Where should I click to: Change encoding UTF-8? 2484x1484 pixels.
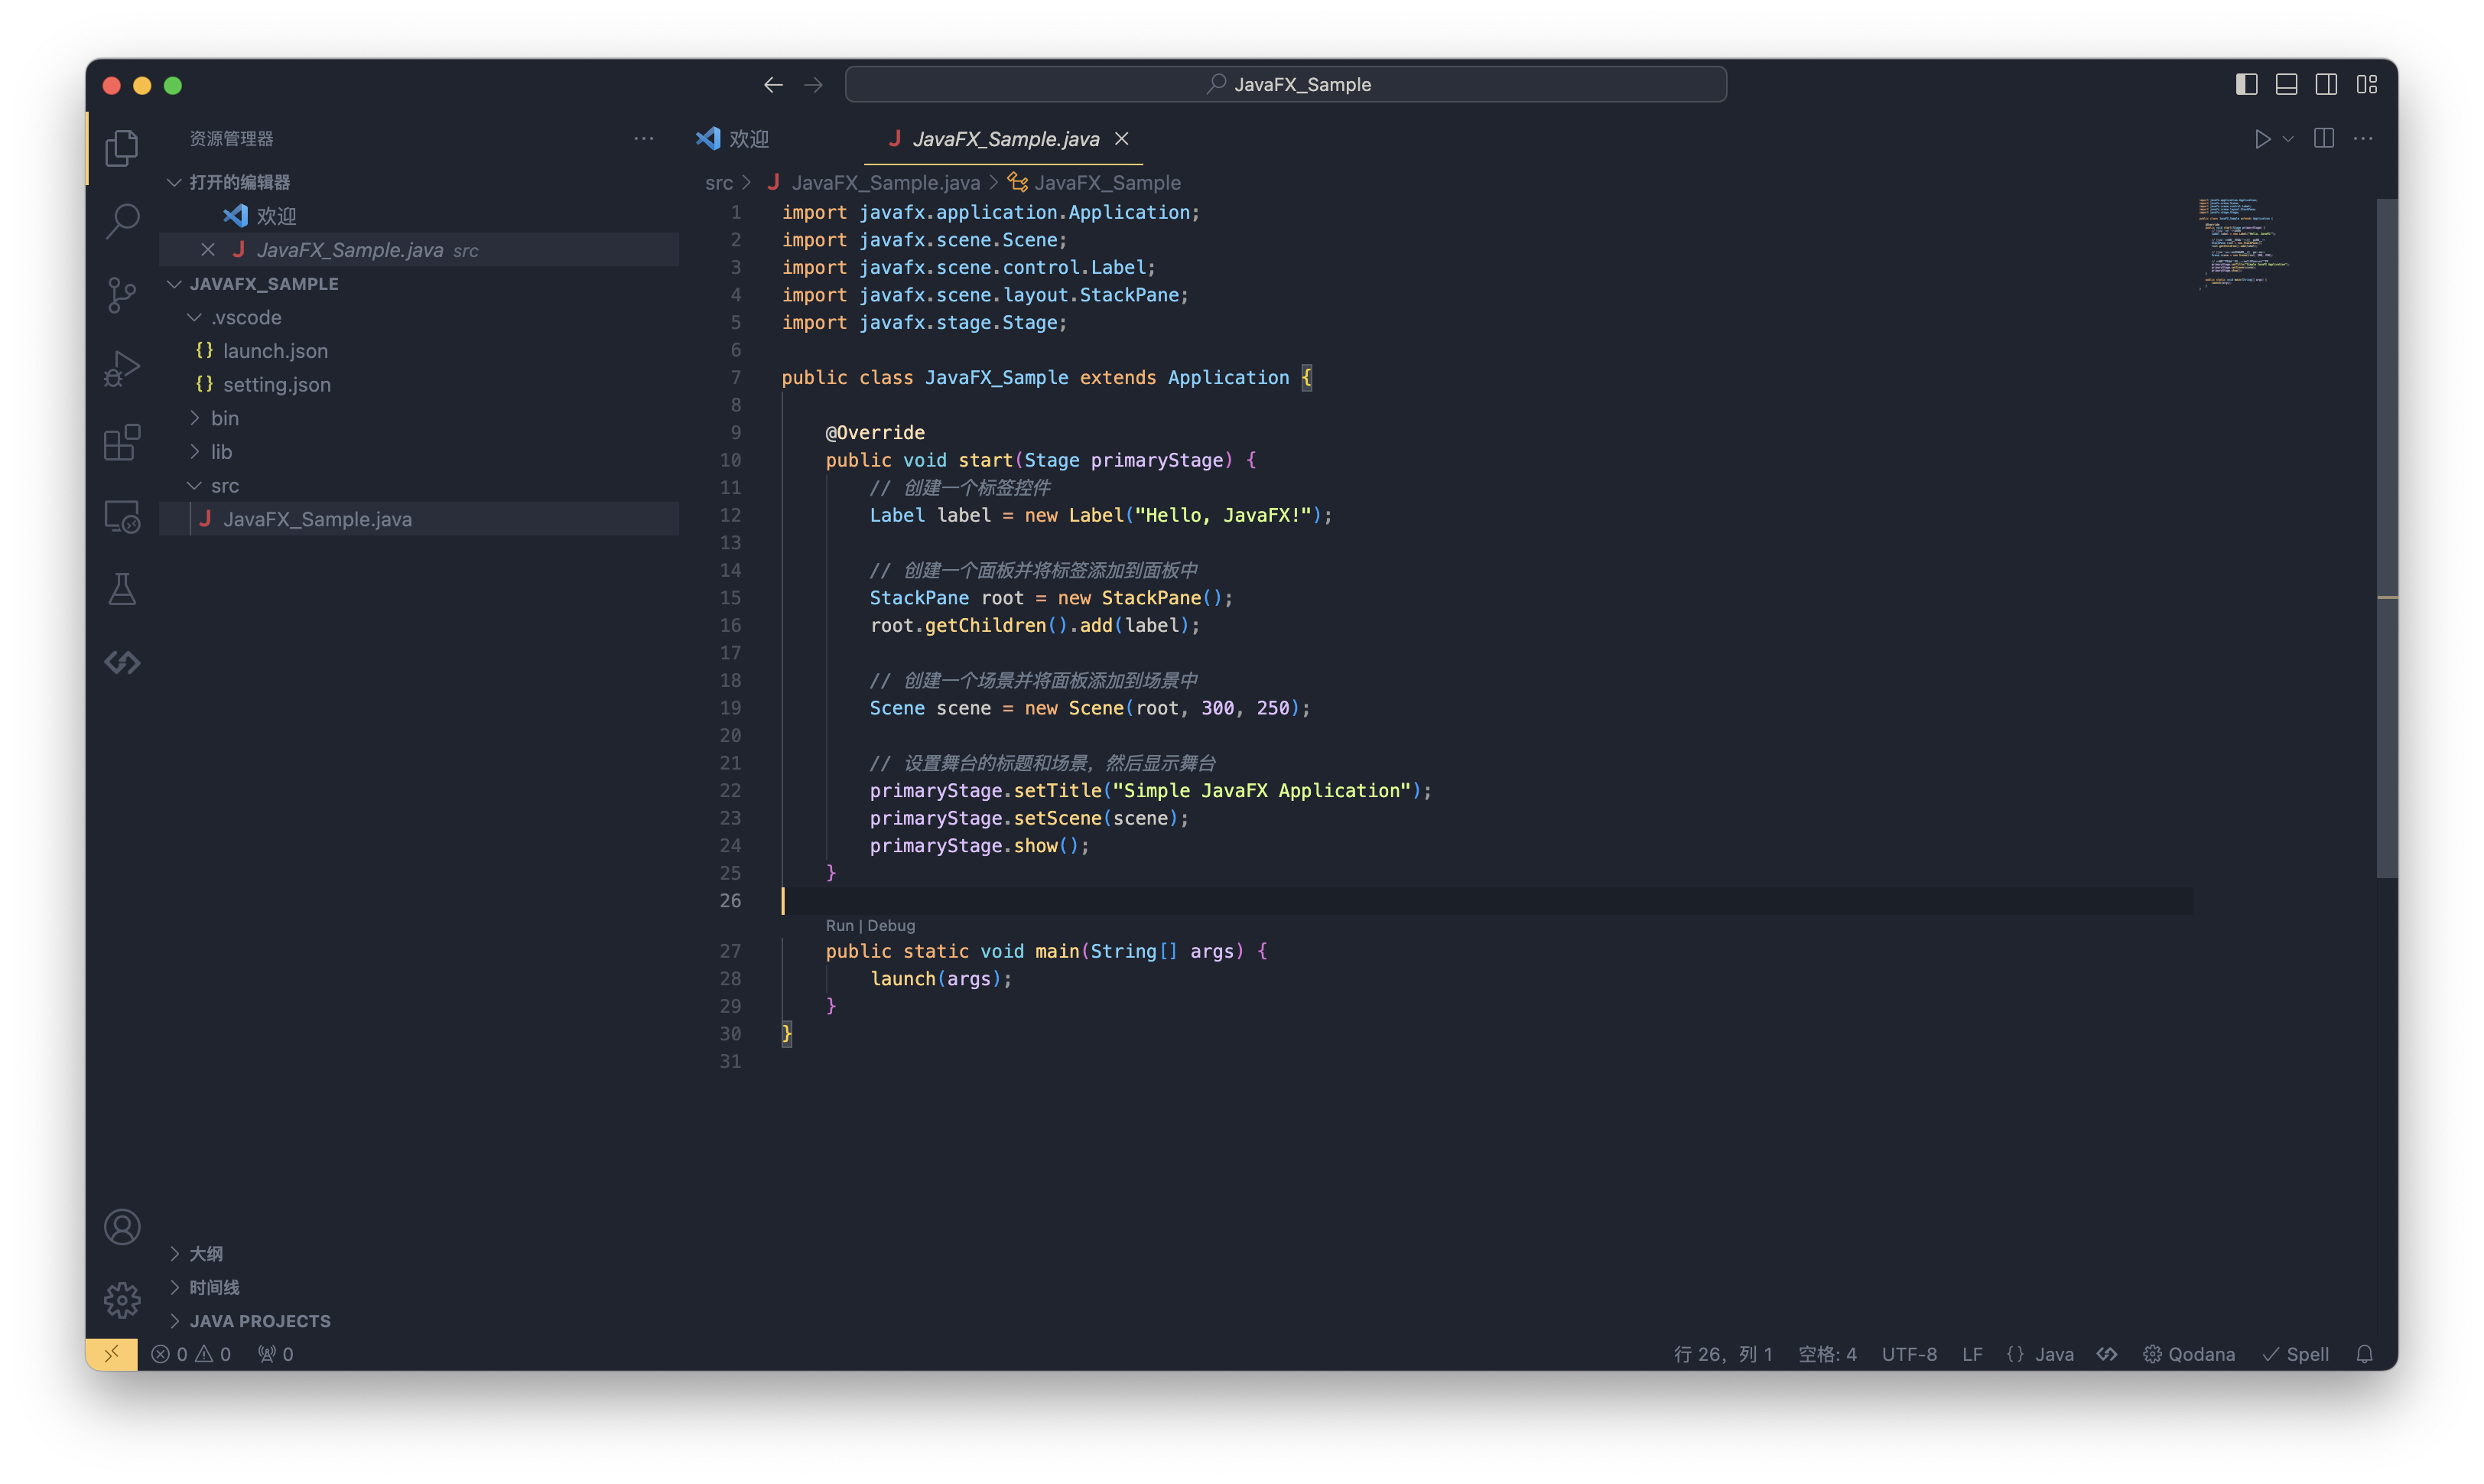click(1909, 1354)
